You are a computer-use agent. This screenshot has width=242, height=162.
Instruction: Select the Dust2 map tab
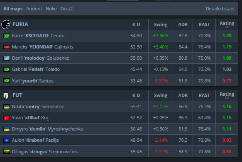66,9
